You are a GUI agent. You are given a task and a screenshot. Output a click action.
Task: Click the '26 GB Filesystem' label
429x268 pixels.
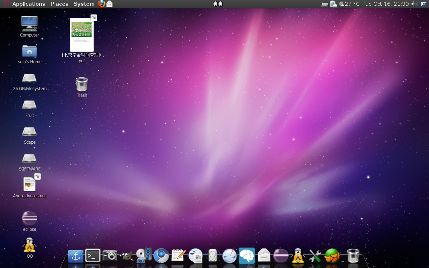30,88
